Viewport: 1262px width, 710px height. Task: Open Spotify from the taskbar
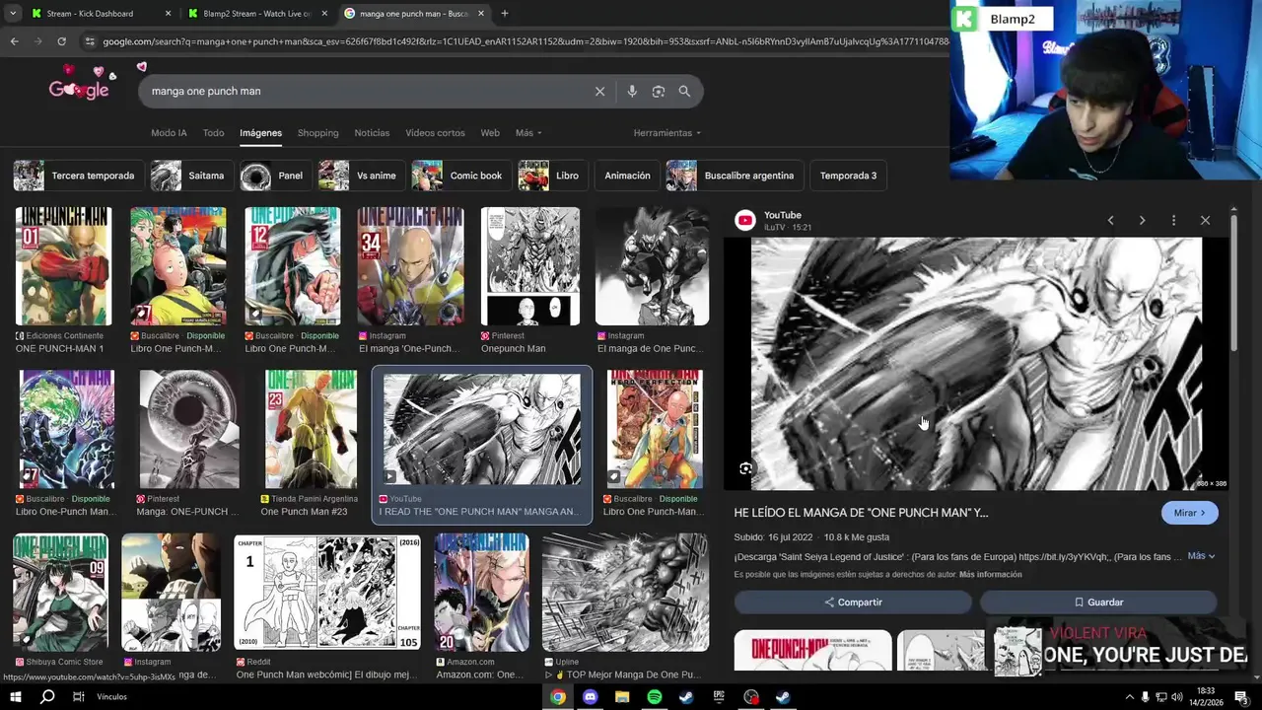(655, 697)
